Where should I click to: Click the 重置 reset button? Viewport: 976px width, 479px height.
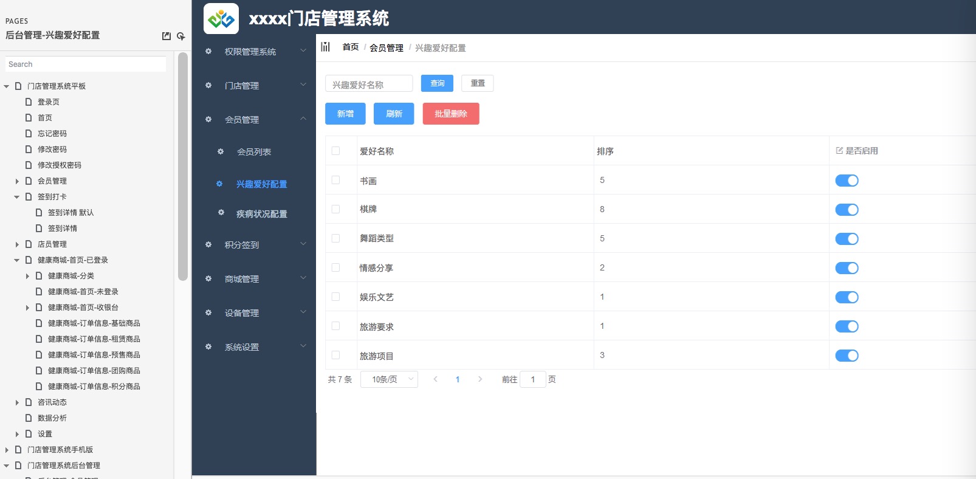(x=478, y=83)
